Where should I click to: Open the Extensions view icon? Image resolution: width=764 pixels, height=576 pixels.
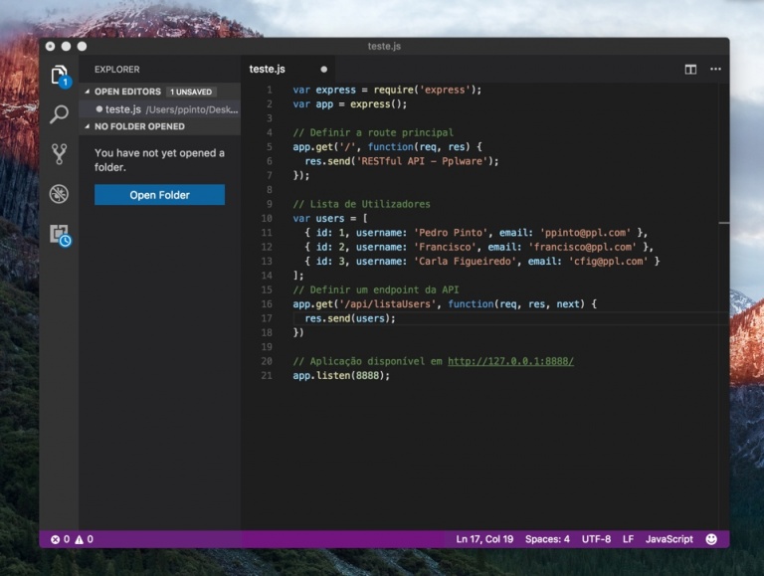[60, 235]
